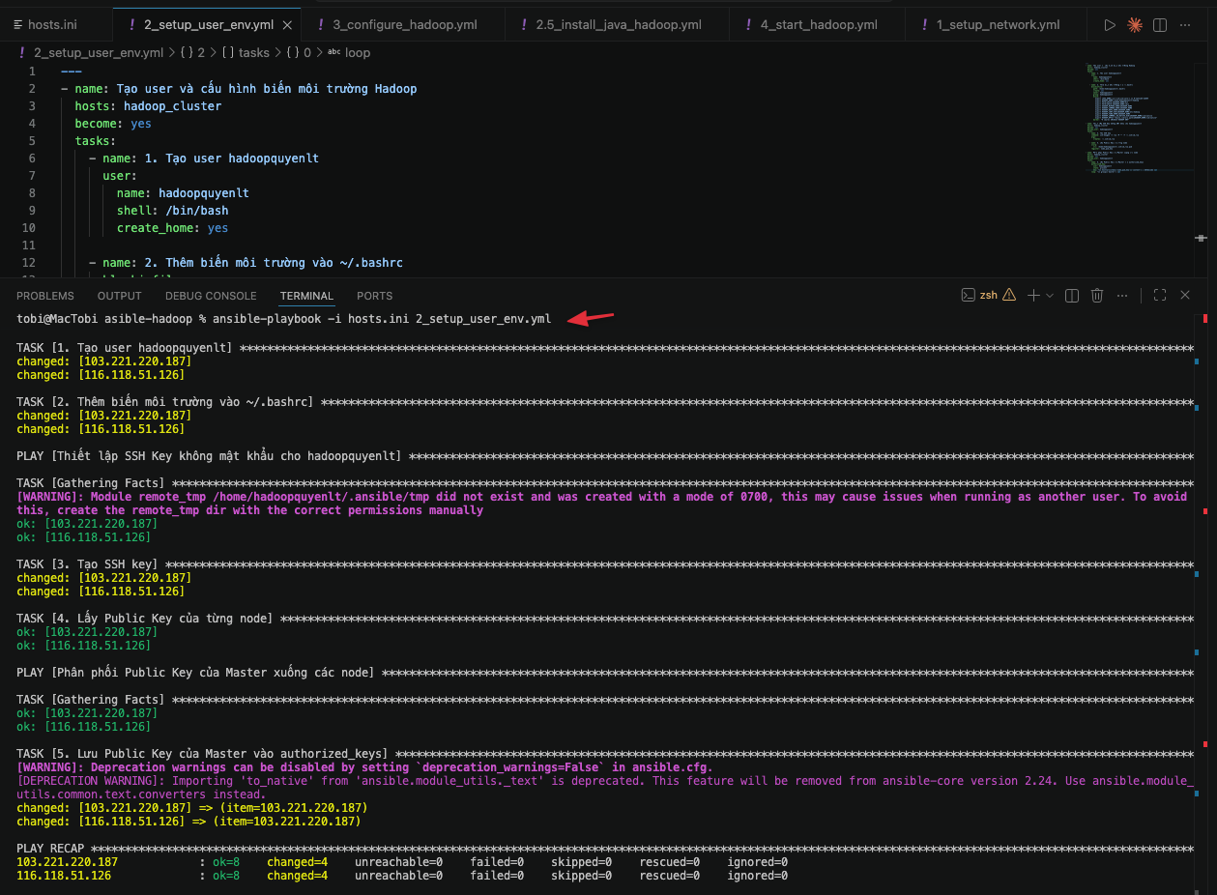Image resolution: width=1217 pixels, height=895 pixels.
Task: Switch to the PROBLEMS panel tab
Action: coord(44,296)
